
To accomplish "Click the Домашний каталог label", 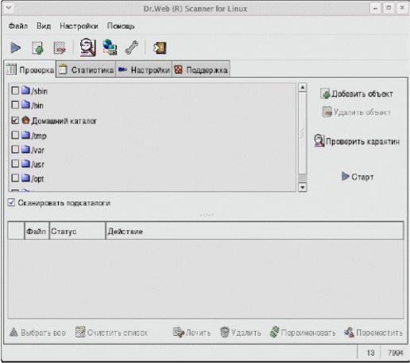I will 64,121.
